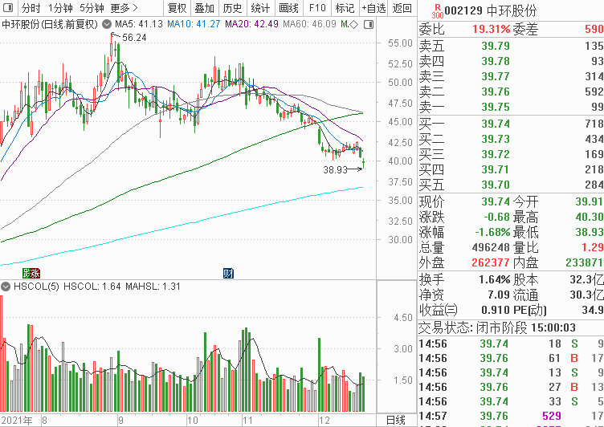Image resolution: width=604 pixels, height=427 pixels.
Task: Click 换手 value 1.64%
Action: tap(495, 279)
